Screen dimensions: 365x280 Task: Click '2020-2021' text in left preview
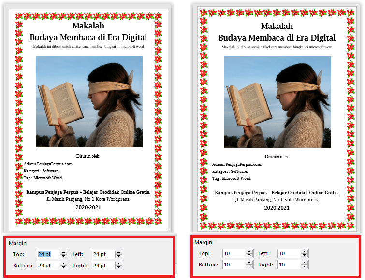tap(88, 207)
